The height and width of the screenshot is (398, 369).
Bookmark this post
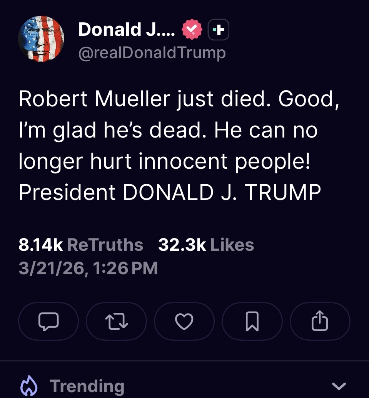252,322
